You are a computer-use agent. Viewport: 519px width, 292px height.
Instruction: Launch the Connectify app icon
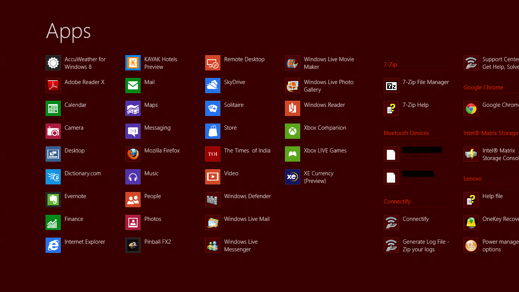tap(391, 222)
